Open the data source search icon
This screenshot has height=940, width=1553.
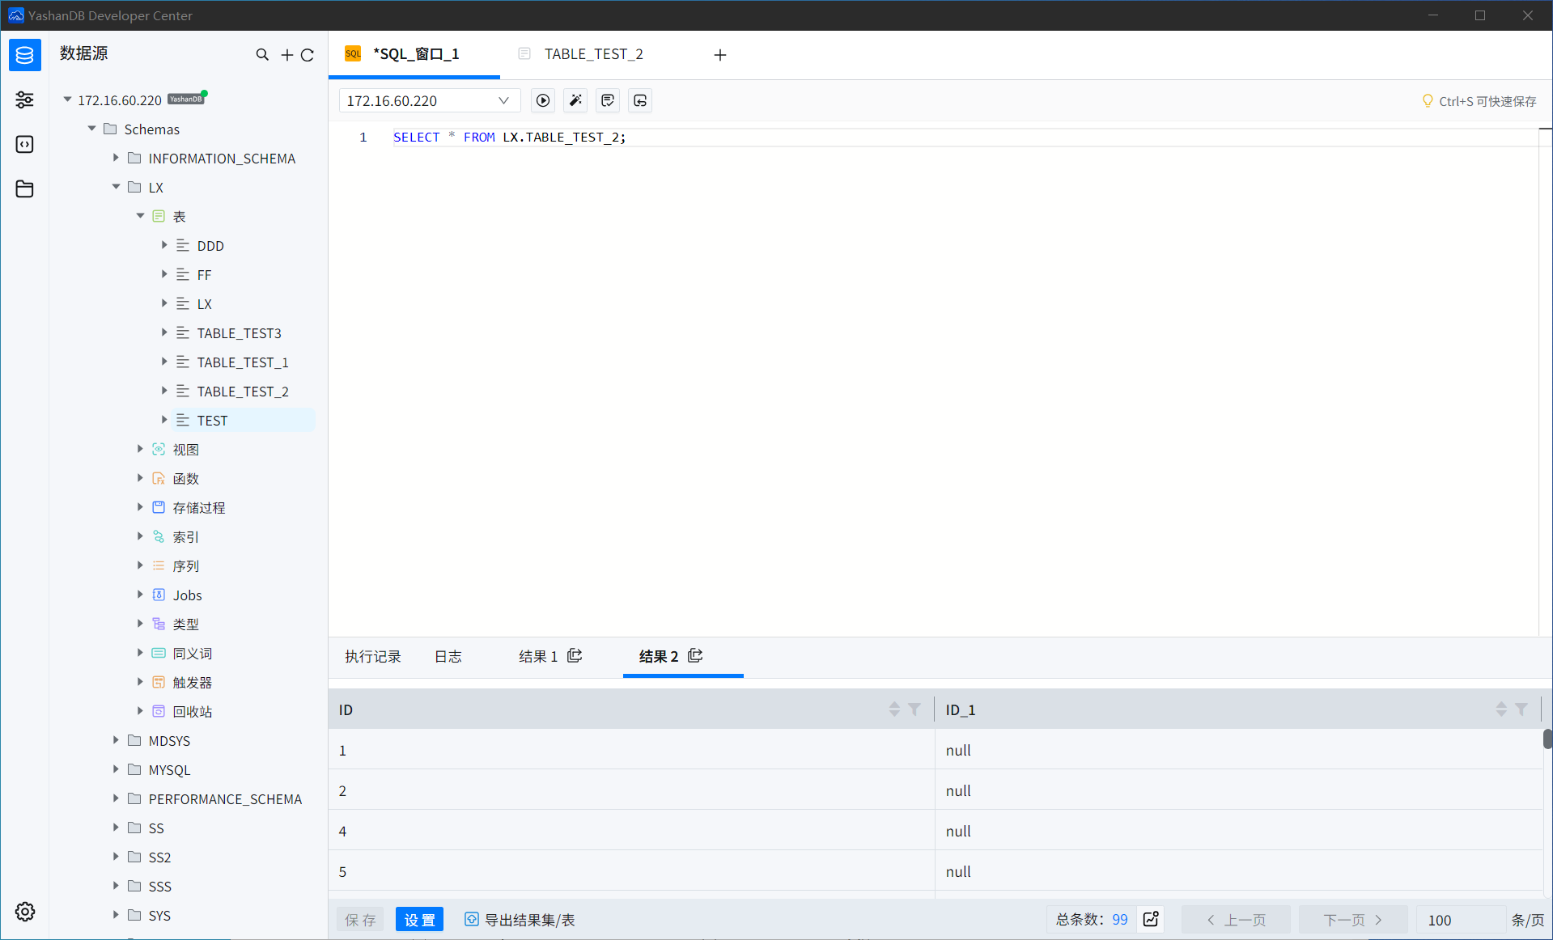click(x=262, y=54)
